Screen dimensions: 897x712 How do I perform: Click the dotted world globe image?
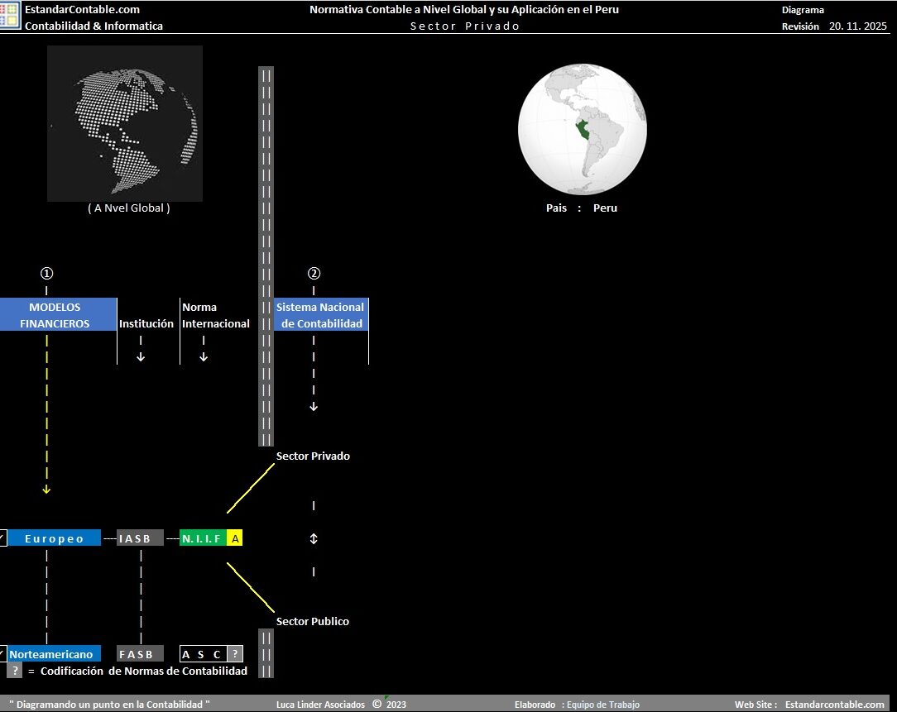tap(125, 123)
